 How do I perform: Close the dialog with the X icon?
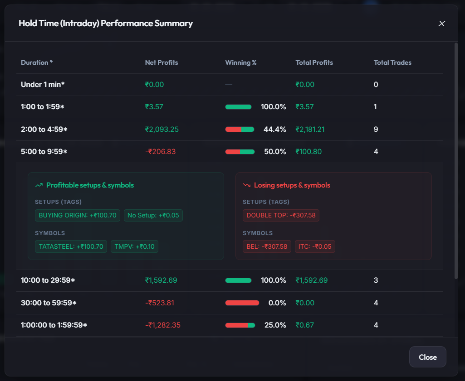tap(441, 24)
